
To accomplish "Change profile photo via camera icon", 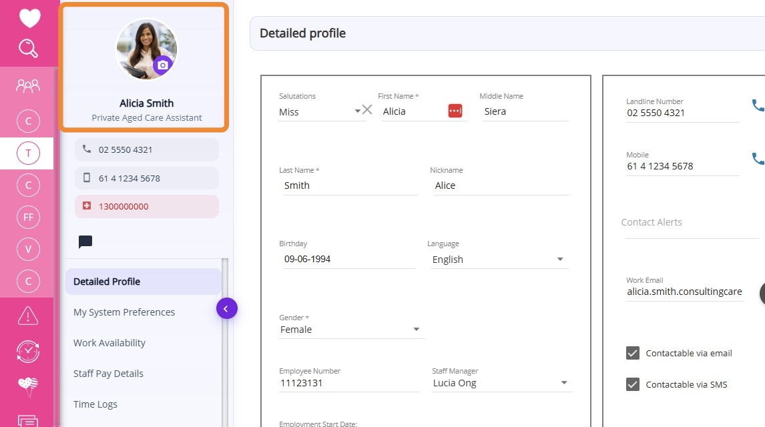I will pyautogui.click(x=162, y=65).
